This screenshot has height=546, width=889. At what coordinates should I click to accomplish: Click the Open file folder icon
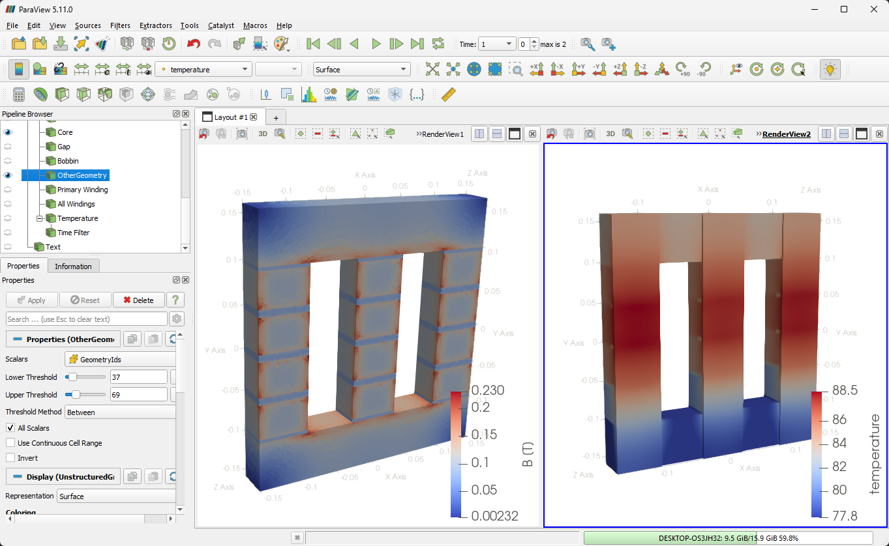pos(19,44)
